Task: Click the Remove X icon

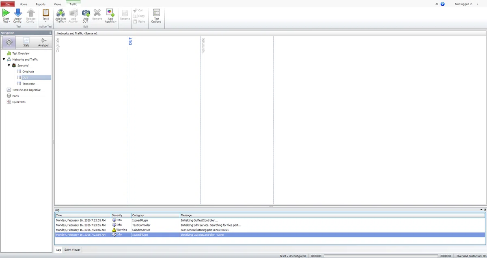Action: pyautogui.click(x=97, y=13)
